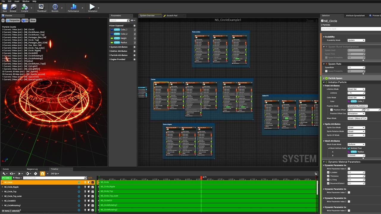Toggle the Position Offset checkbox
The height and width of the screenshot is (214, 381).
pyautogui.click(x=332, y=110)
